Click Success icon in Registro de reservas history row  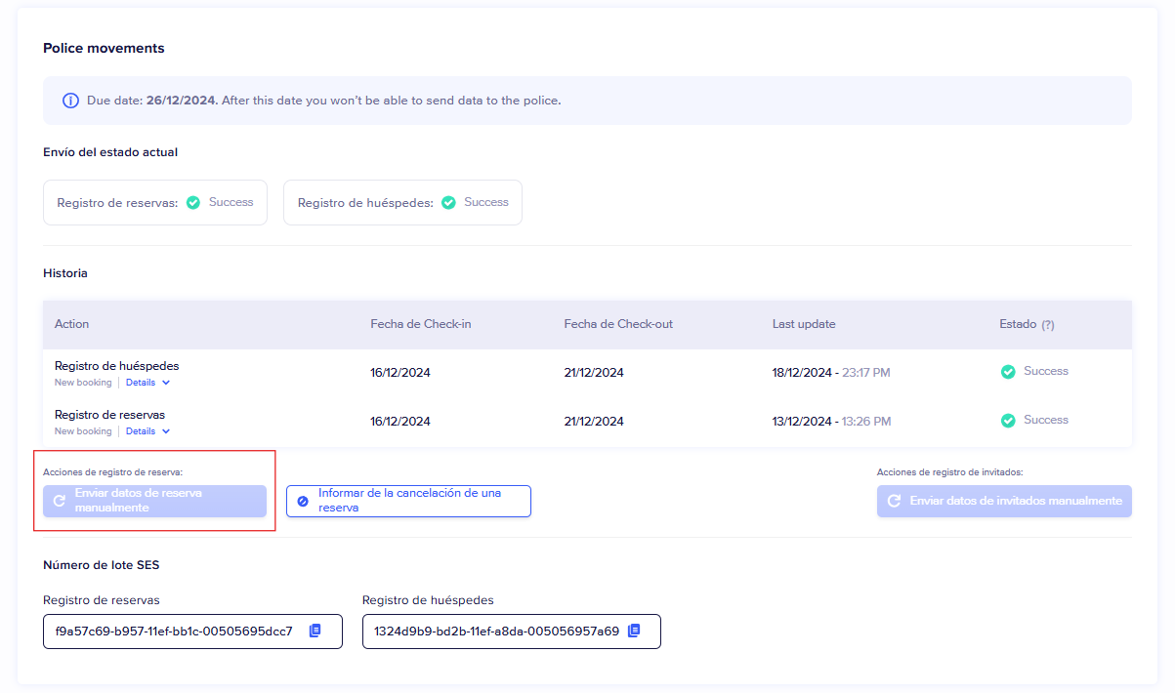[x=1008, y=421]
